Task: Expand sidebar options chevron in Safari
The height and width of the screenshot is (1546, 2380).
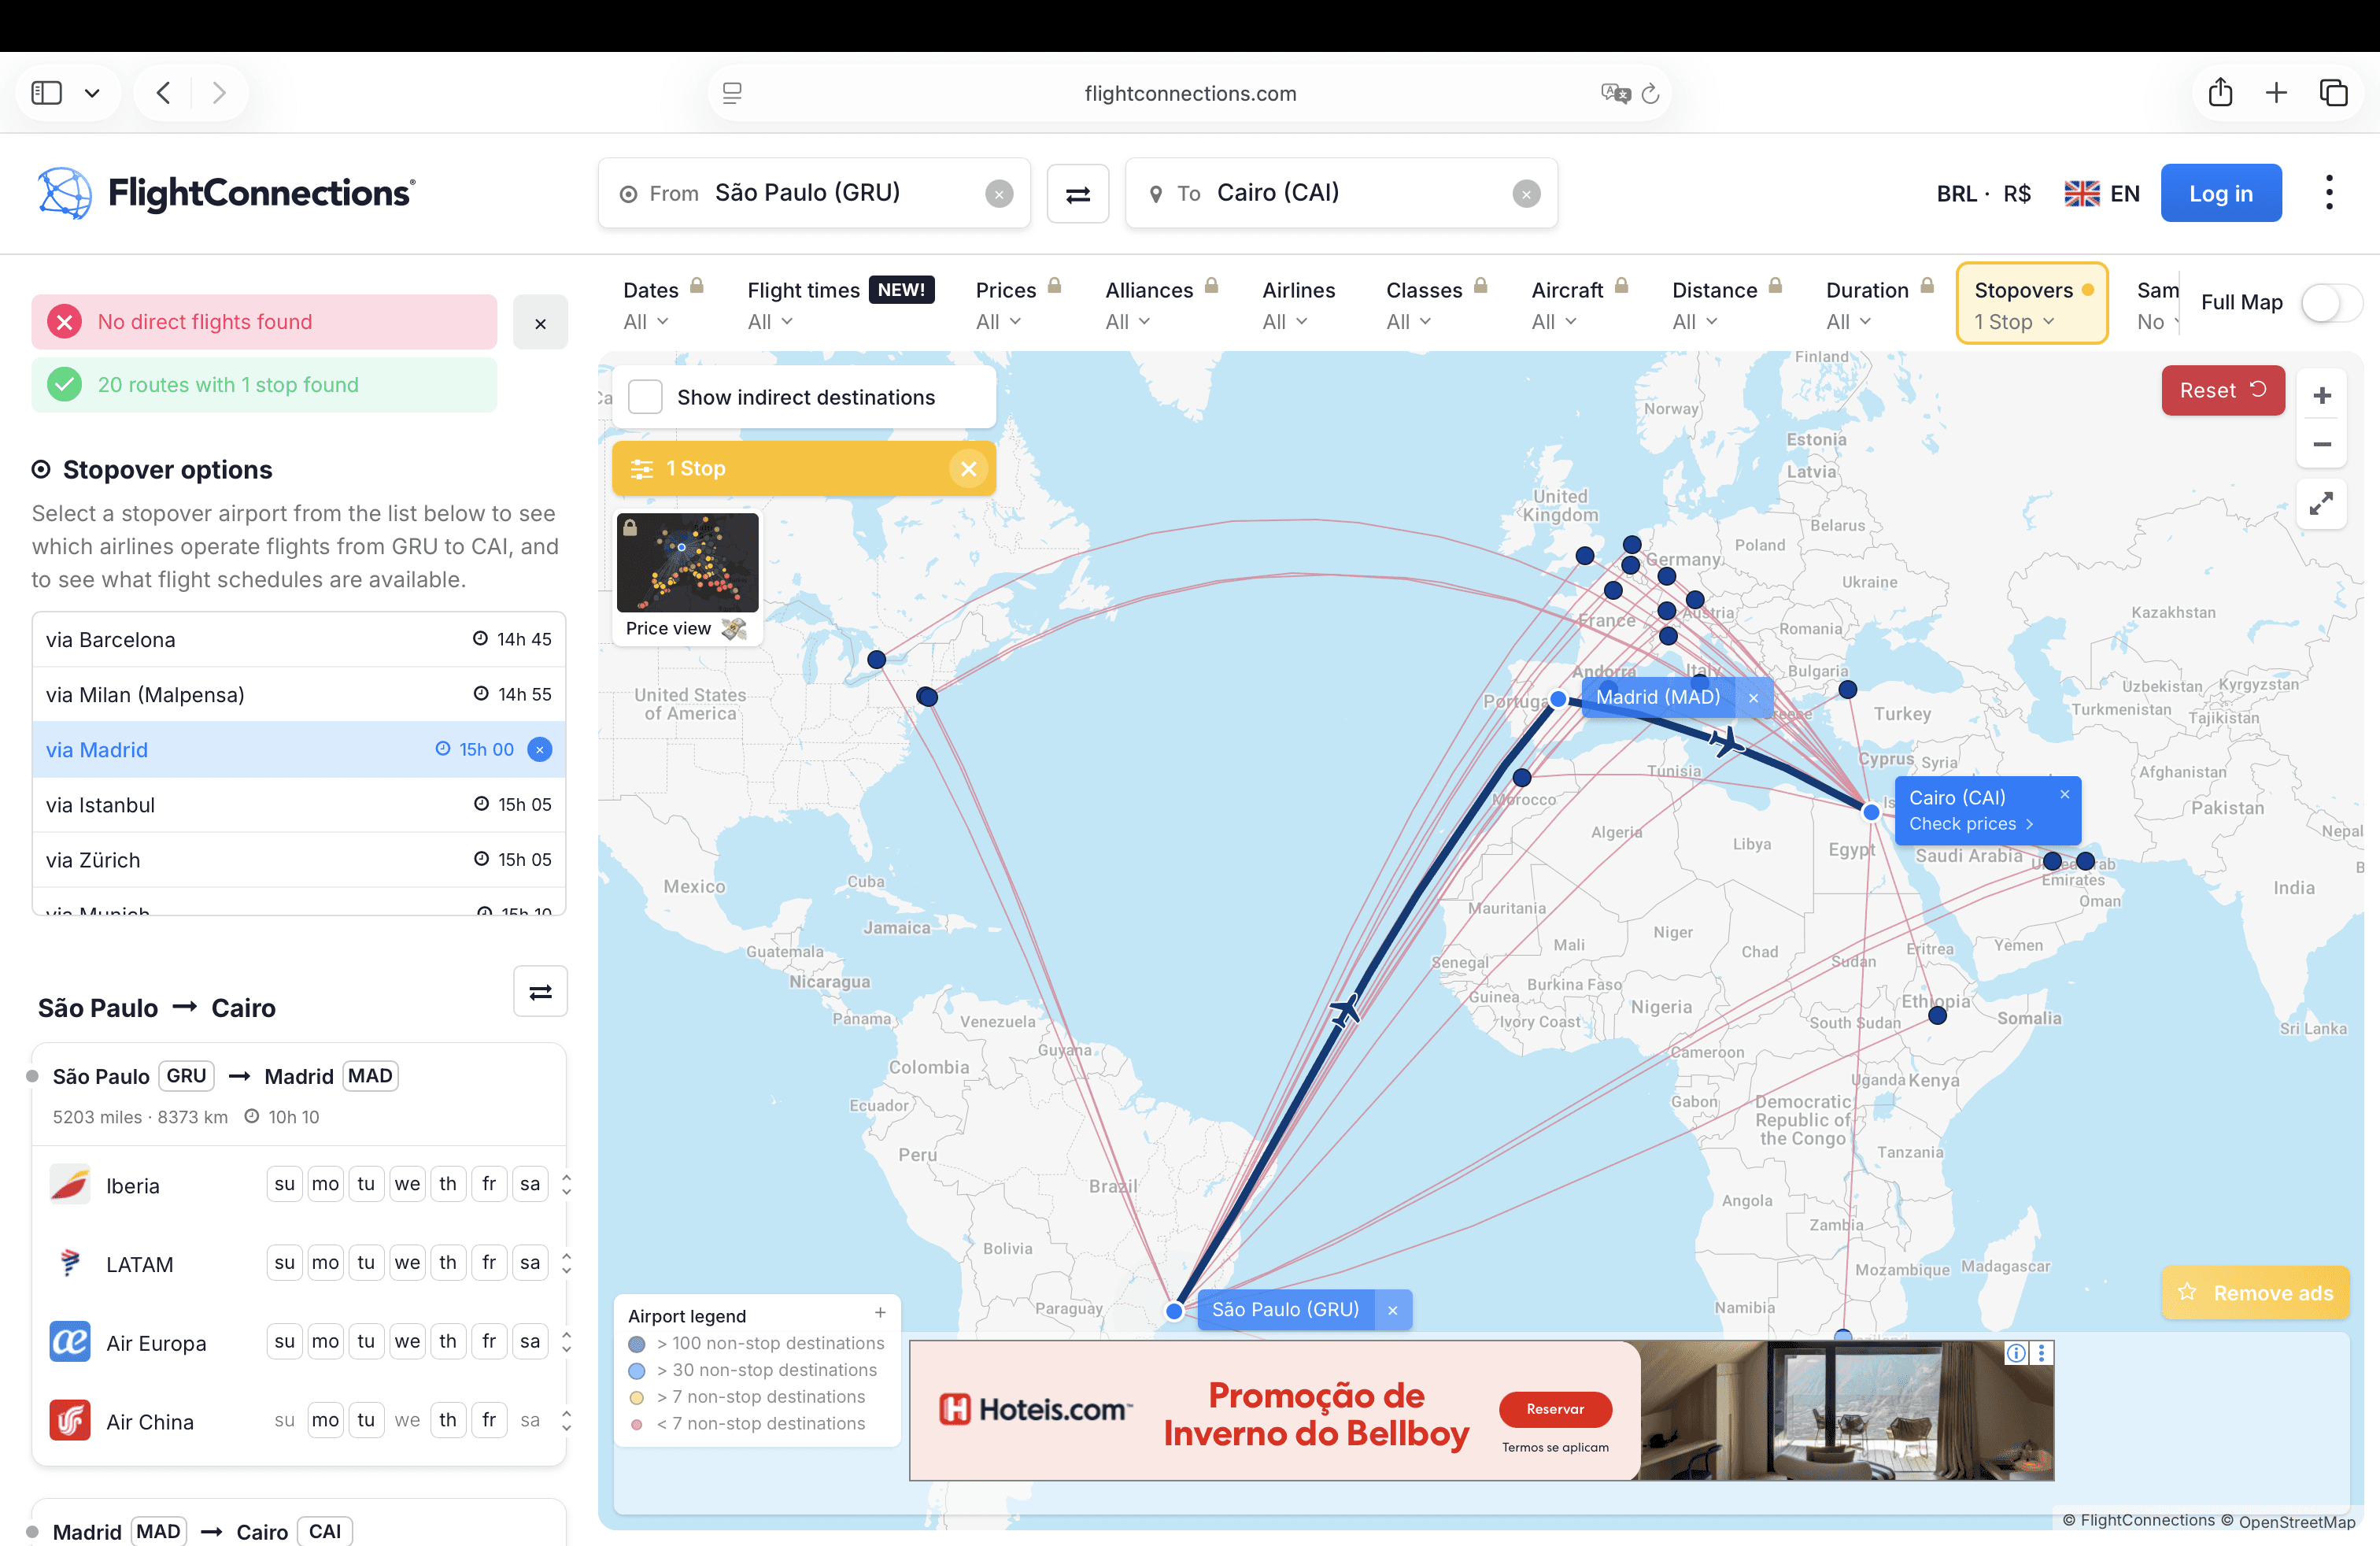Action: pos(92,93)
